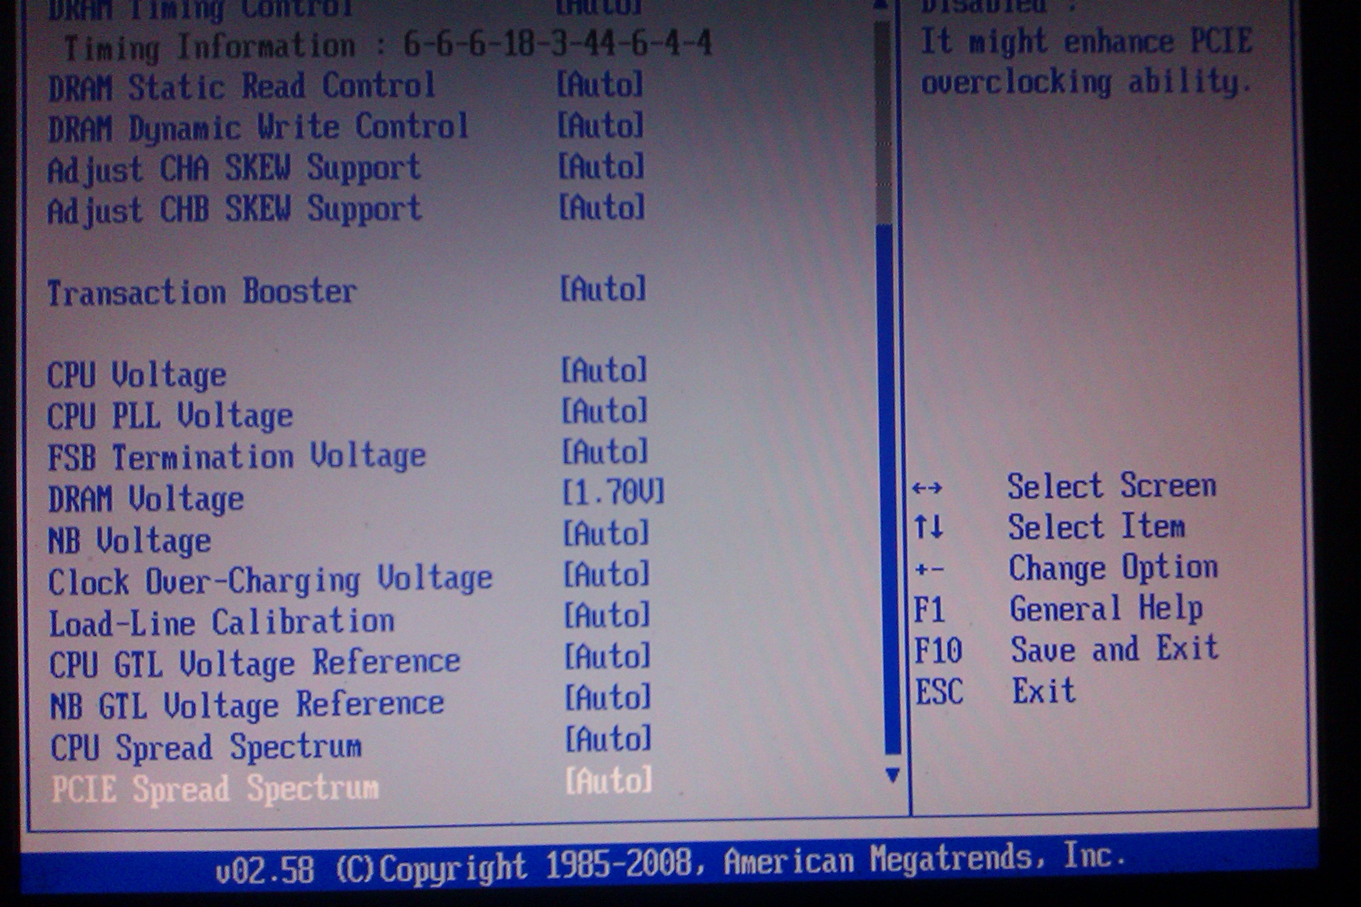1361x907 pixels.
Task: Select FSB Termination Voltage item
Action: click(237, 457)
